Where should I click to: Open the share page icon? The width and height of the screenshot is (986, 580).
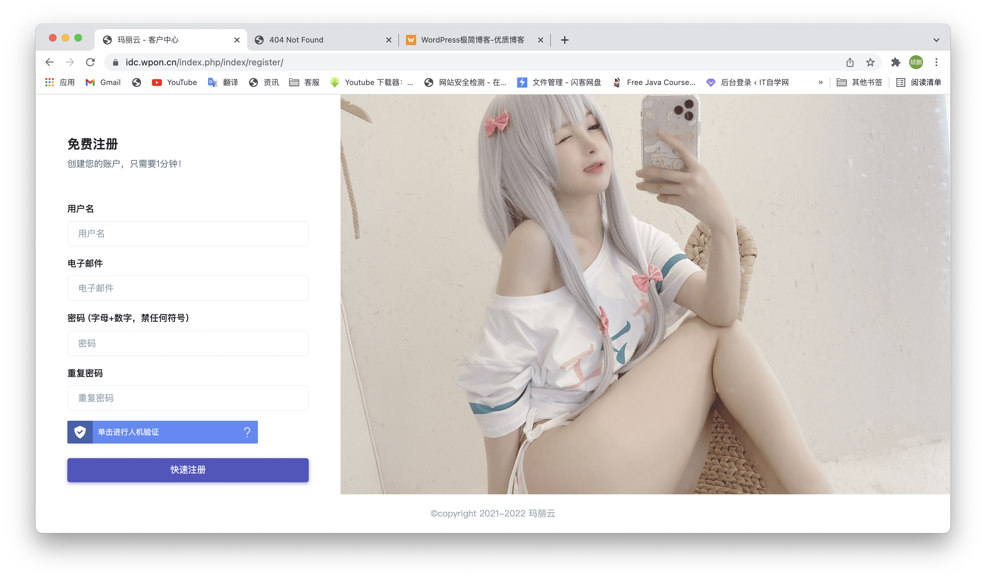[x=850, y=62]
